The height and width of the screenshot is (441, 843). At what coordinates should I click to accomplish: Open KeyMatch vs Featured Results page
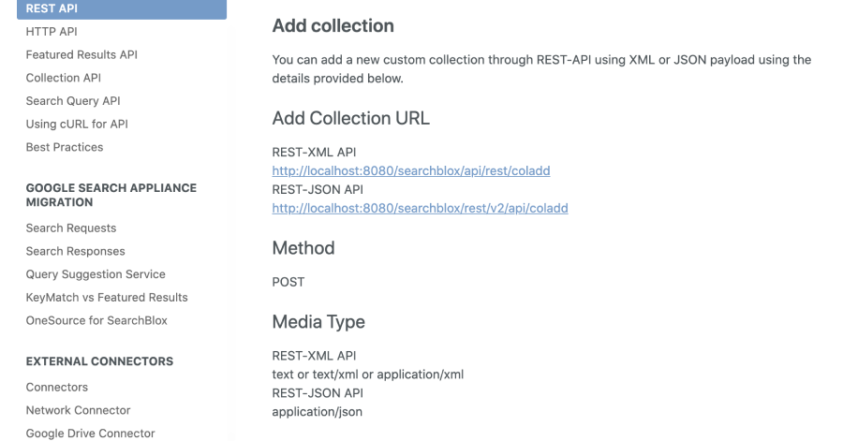(107, 298)
